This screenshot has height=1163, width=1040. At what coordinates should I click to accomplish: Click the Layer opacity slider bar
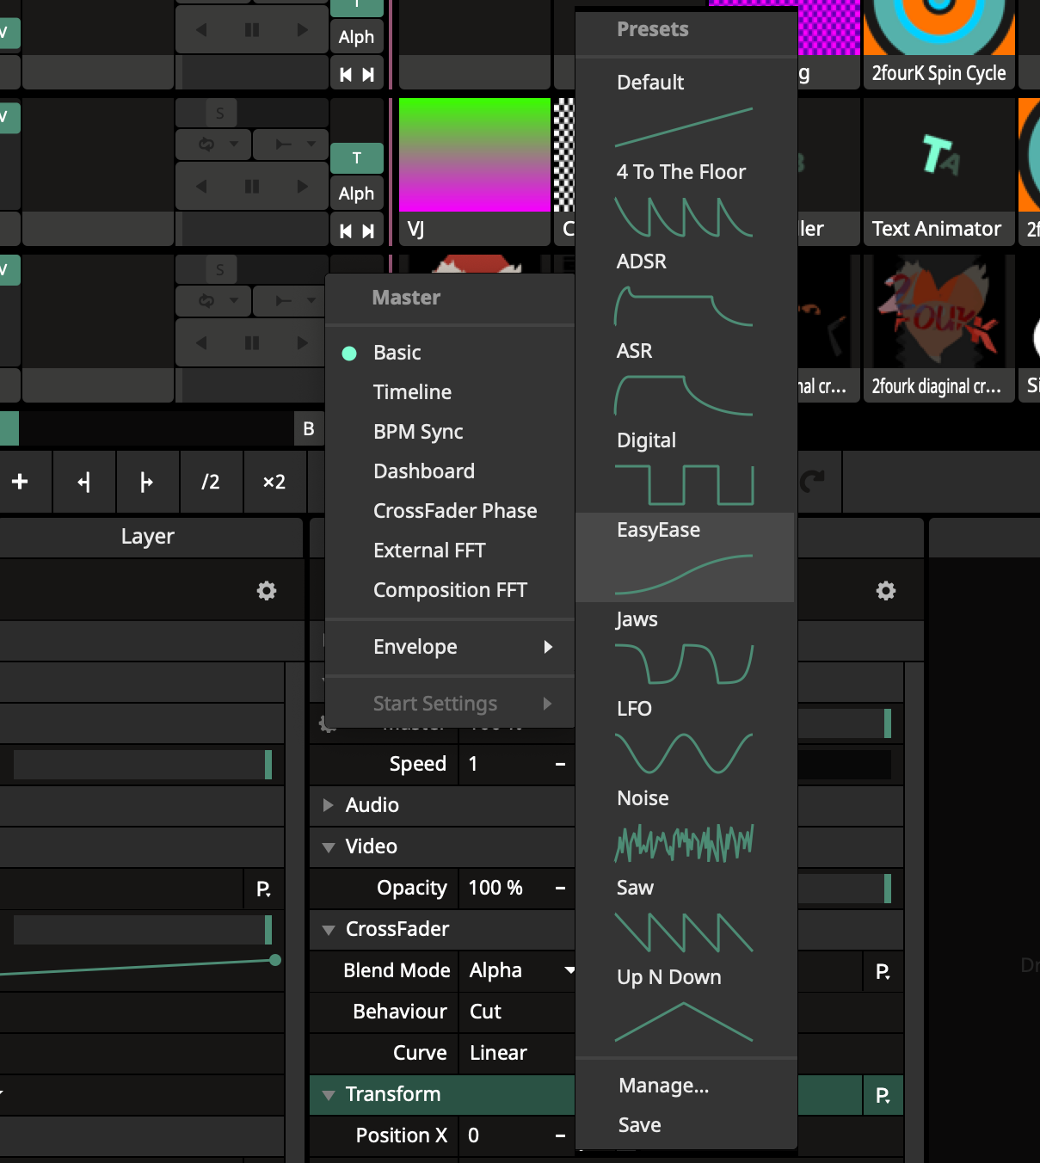tap(142, 764)
